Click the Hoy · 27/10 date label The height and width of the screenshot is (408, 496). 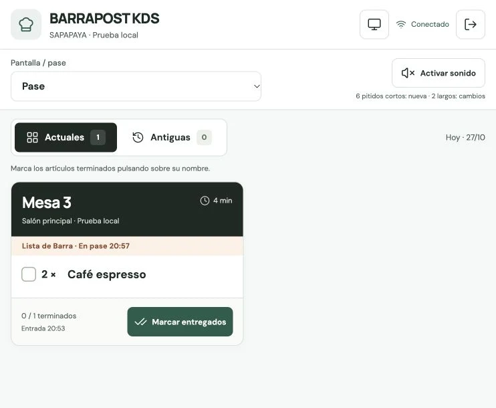[465, 137]
